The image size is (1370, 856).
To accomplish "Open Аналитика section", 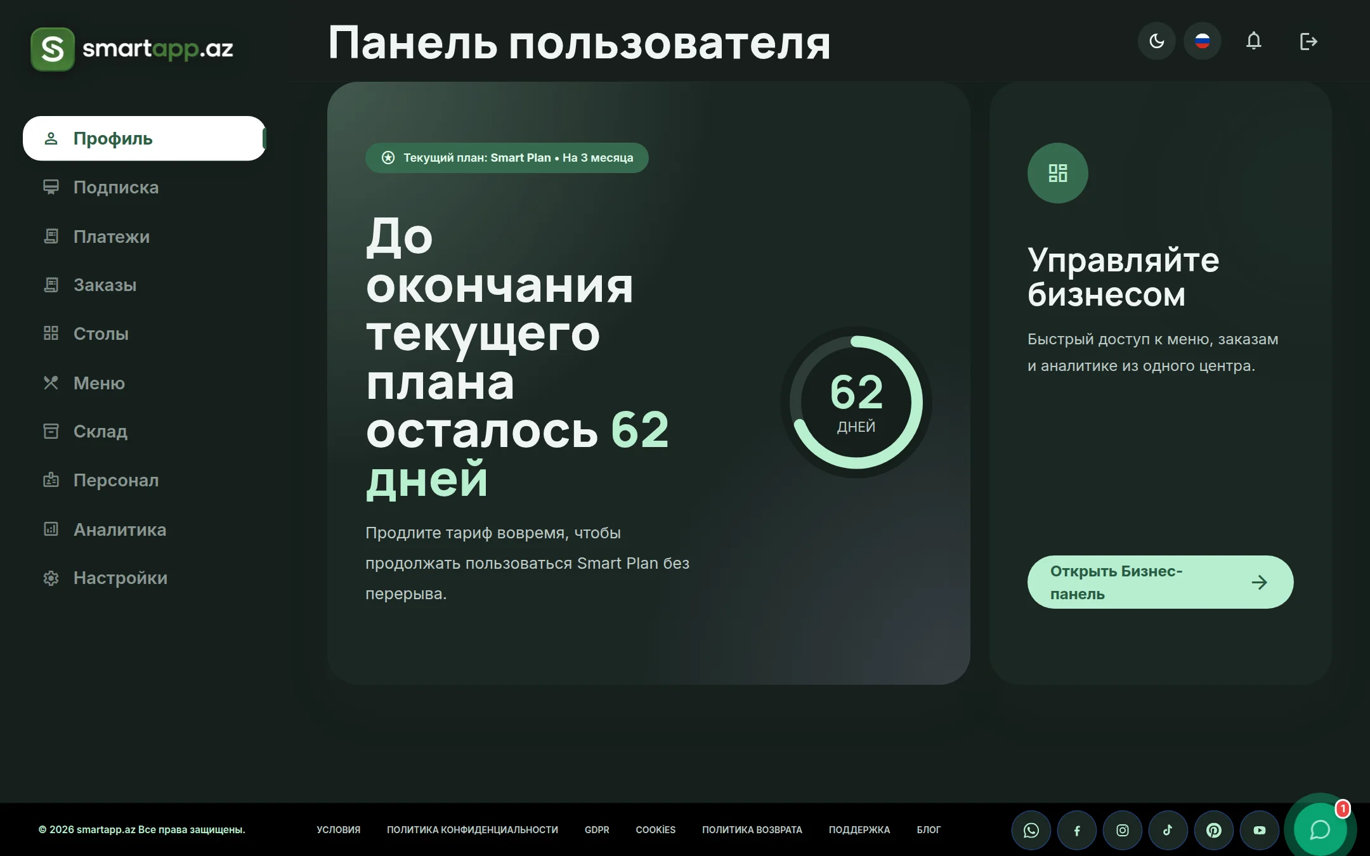I will click(145, 529).
